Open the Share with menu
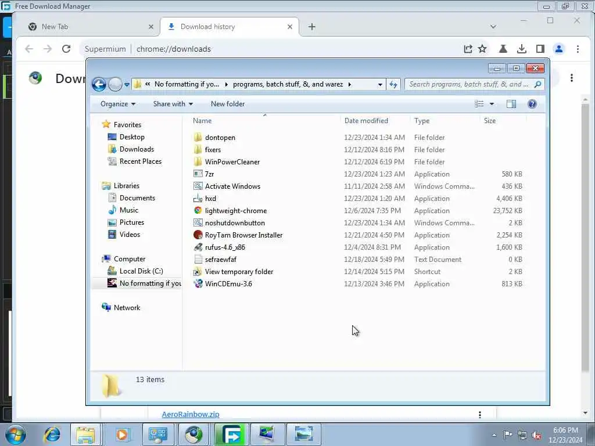The width and height of the screenshot is (595, 446). [173, 104]
